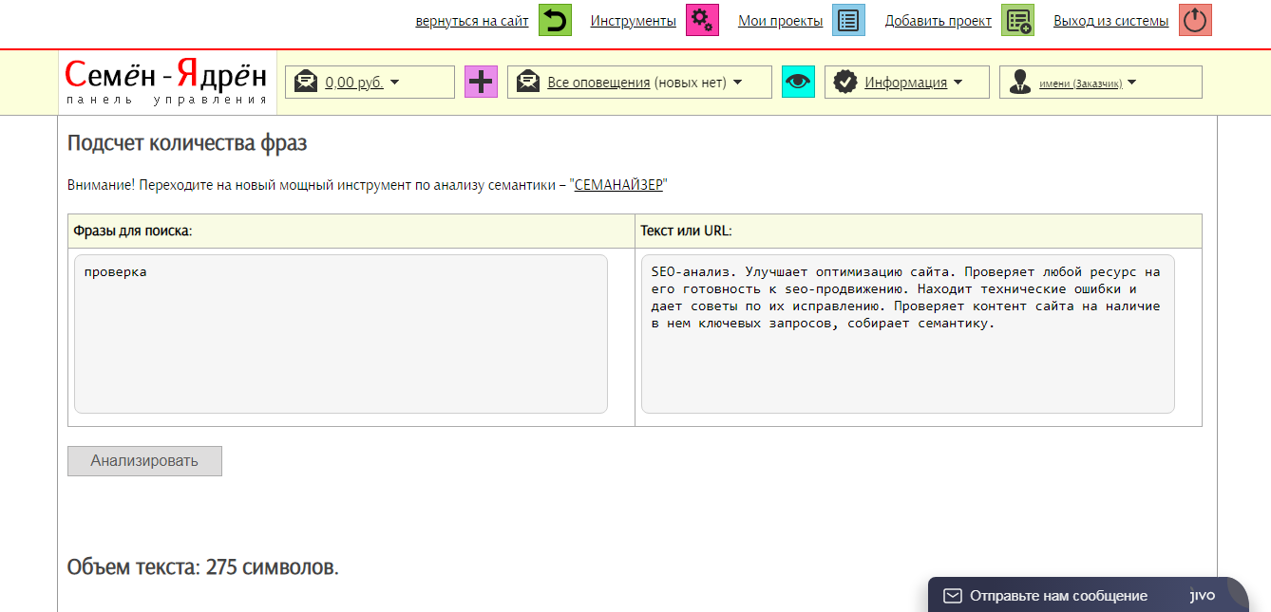Click the user silhouette icon
Viewport: 1271px width, 612px height.
click(x=1020, y=82)
